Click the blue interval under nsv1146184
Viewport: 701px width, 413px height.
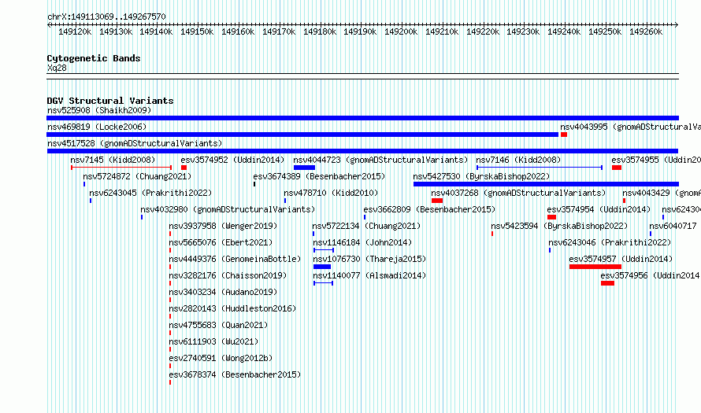(x=324, y=250)
